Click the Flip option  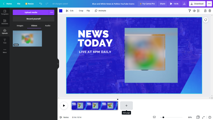click(88, 11)
